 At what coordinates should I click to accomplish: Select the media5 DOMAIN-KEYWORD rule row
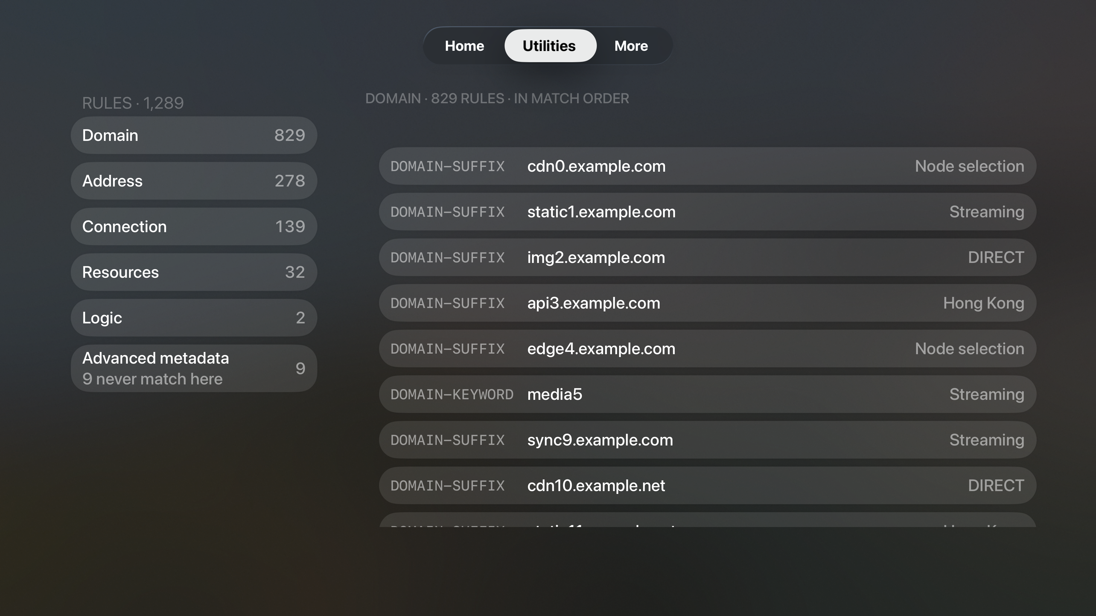(708, 394)
